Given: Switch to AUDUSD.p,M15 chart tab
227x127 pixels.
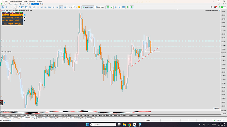Looking at the screenshot, I should pyautogui.click(x=92, y=118).
